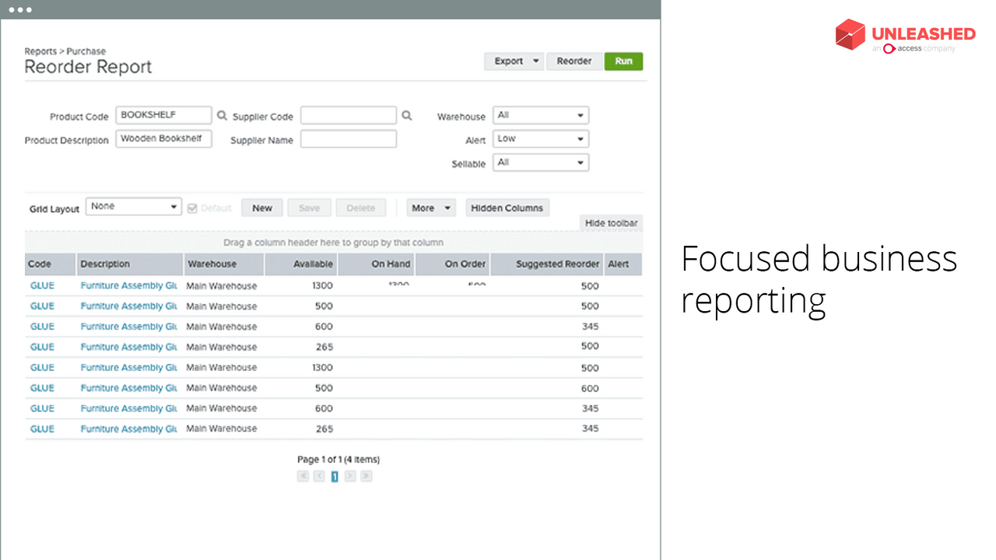
Task: Click the 'Drag a column header here' grouping area
Action: click(x=334, y=243)
